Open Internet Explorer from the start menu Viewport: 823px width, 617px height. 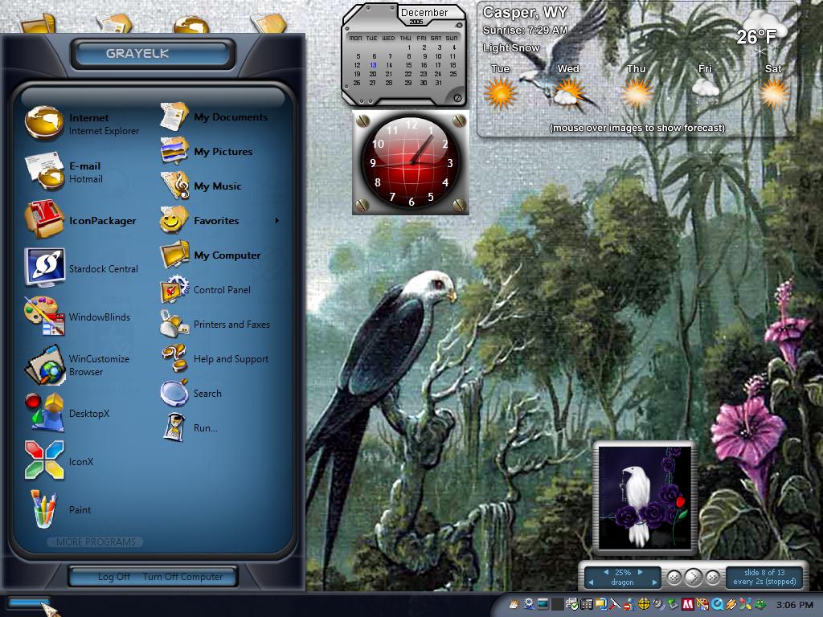(83, 123)
